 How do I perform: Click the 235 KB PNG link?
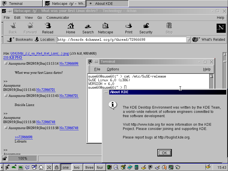pos(13,58)
